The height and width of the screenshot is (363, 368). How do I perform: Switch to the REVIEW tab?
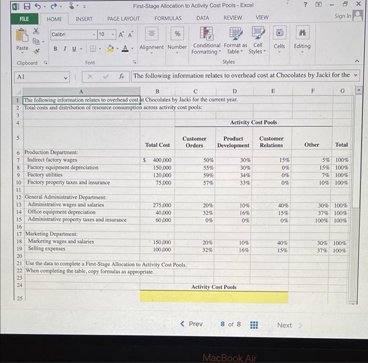click(232, 17)
